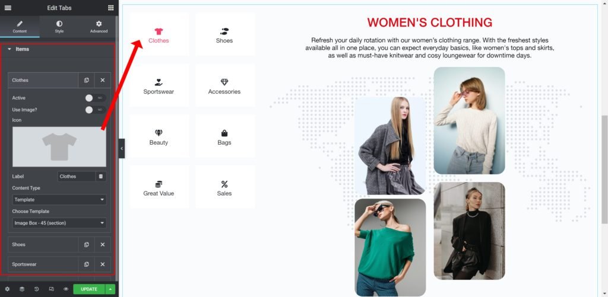The height and width of the screenshot is (297, 608).
Task: Switch to responsive mode icon
Action: pos(51,289)
